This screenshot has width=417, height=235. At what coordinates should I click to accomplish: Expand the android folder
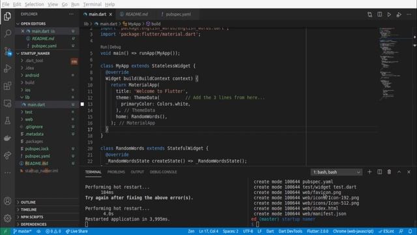32,76
